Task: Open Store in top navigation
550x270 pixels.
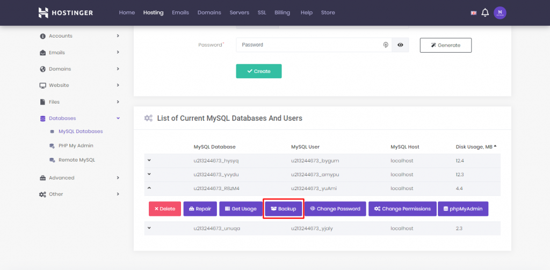Action: 328,13
